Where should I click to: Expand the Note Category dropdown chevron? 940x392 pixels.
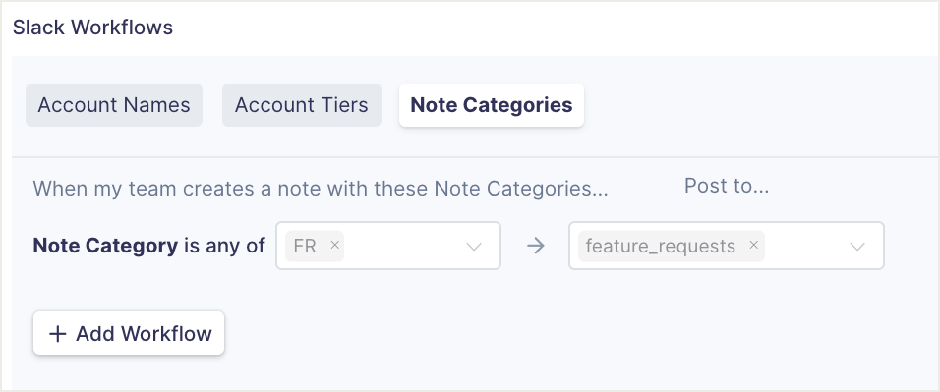pos(474,247)
